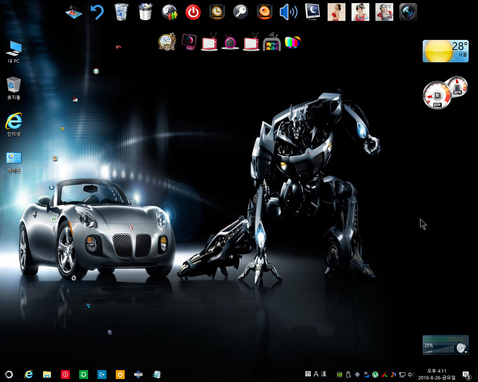Screen dimensions: 478x382
Task: Open File Explorer from the taskbar
Action: 47,375
